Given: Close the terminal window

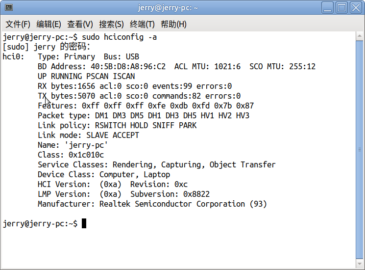Looking at the screenshot, I should coord(356,8).
